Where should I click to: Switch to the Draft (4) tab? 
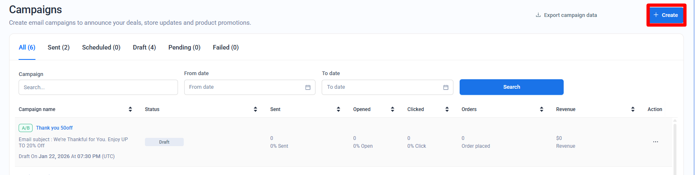tap(144, 47)
